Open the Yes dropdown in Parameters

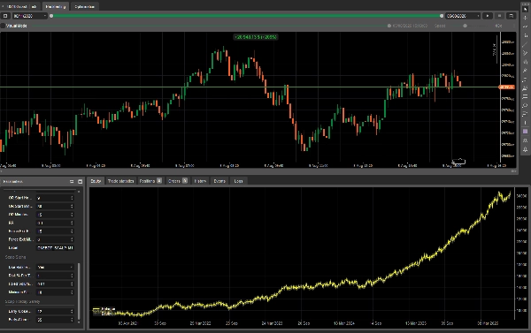click(x=55, y=267)
